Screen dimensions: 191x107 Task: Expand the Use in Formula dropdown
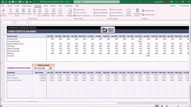(87, 12)
